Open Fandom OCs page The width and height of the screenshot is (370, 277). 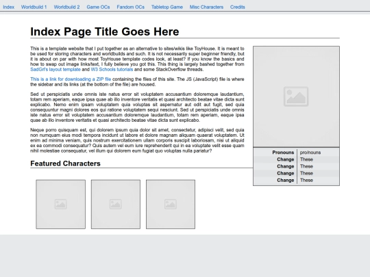pyautogui.click(x=130, y=7)
